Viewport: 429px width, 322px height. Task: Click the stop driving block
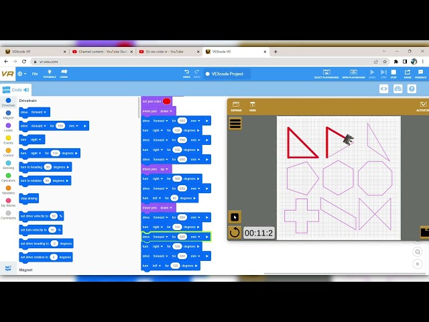point(29,199)
